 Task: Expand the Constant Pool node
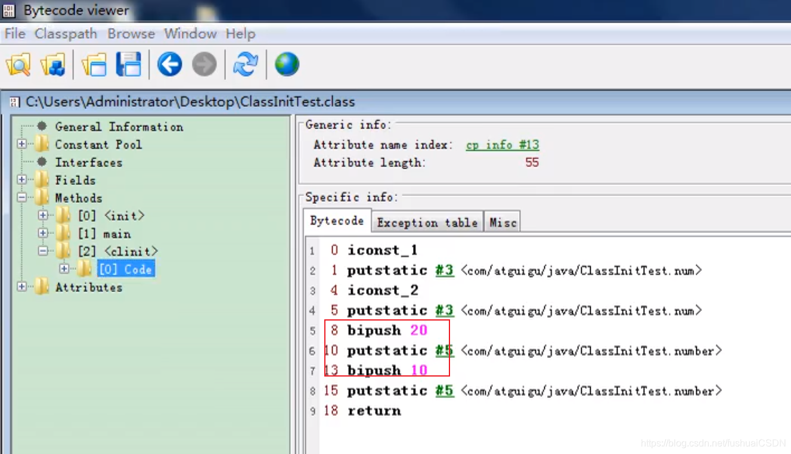(22, 144)
